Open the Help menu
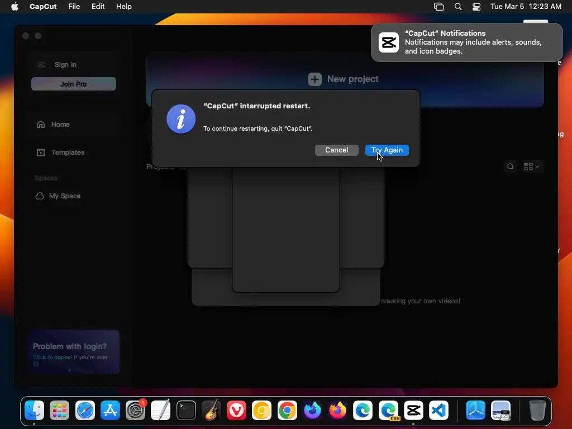 click(123, 7)
